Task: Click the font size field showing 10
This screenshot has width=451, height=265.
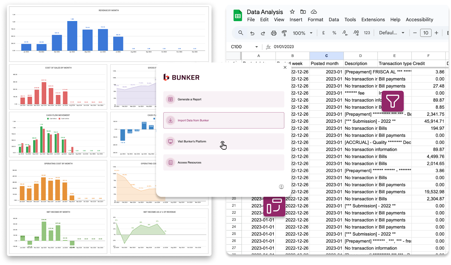Action: (x=426, y=33)
